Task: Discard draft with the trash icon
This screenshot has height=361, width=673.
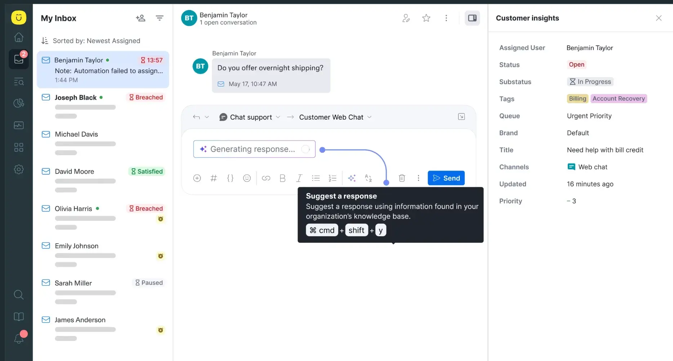Action: tap(402, 178)
